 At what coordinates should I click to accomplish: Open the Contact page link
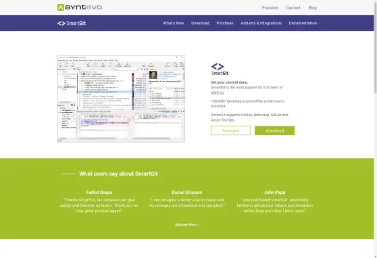[293, 7]
